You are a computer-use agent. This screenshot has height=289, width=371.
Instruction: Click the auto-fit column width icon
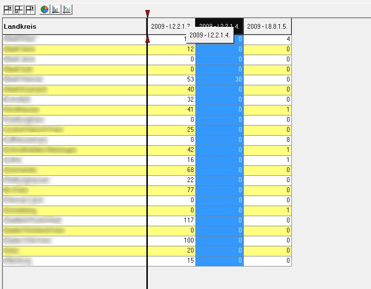coord(19,9)
